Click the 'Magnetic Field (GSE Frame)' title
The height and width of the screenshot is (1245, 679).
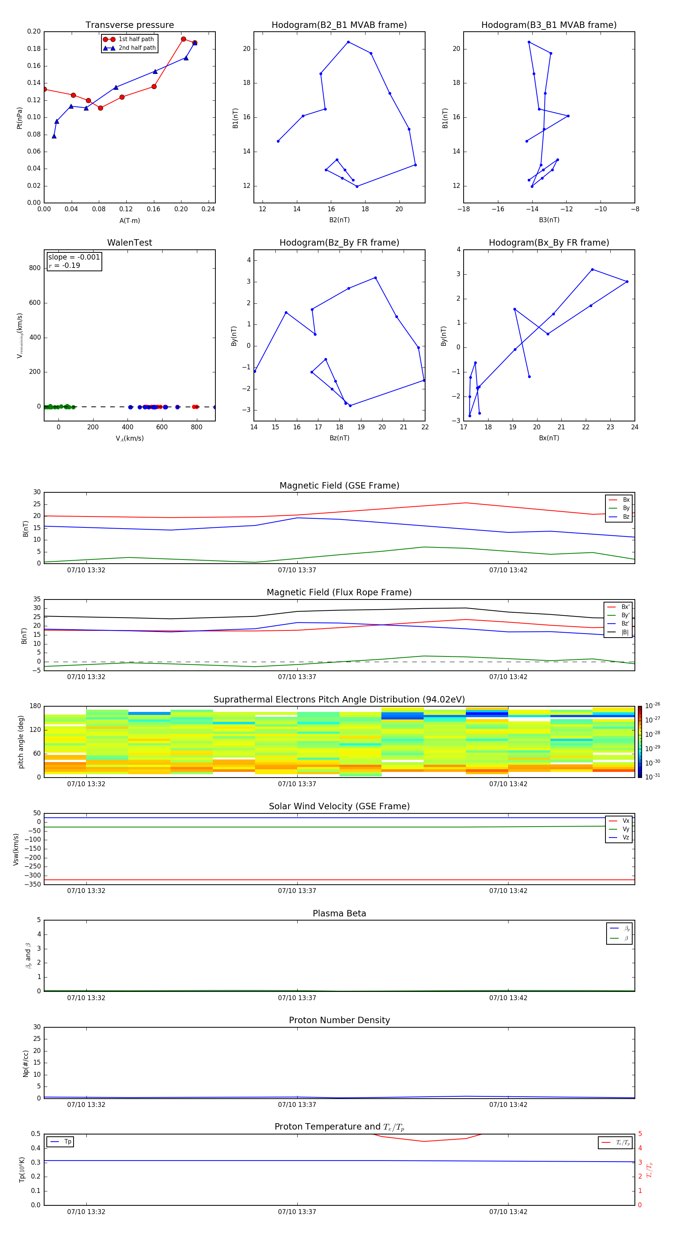click(x=339, y=486)
